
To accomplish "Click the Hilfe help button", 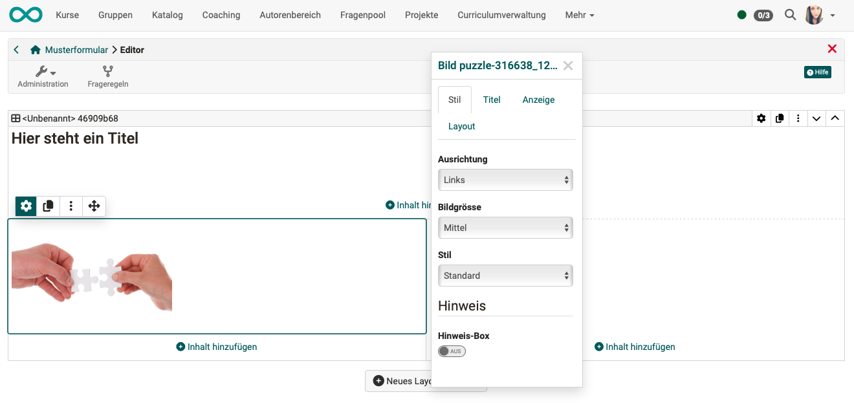I will point(817,72).
